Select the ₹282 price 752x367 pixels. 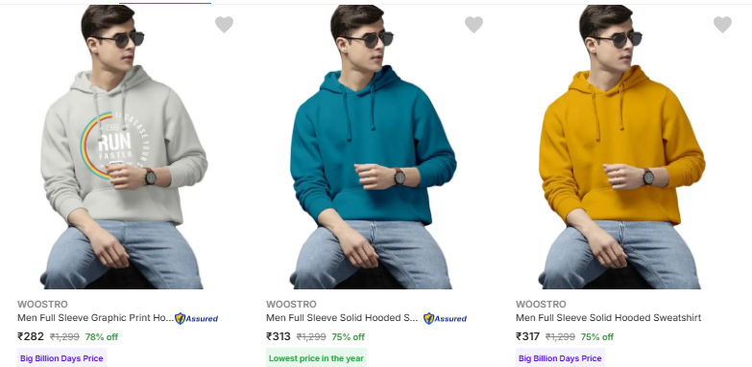[31, 336]
